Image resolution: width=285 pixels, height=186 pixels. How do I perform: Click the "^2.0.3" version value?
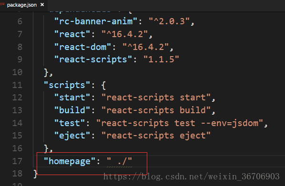point(169,21)
